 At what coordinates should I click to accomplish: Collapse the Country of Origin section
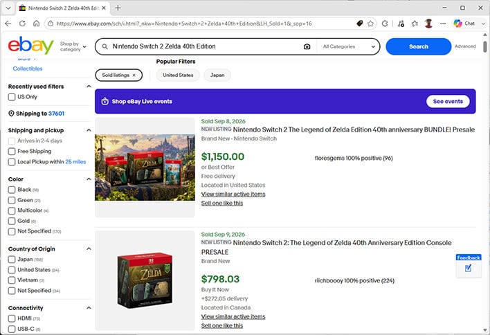pos(89,248)
